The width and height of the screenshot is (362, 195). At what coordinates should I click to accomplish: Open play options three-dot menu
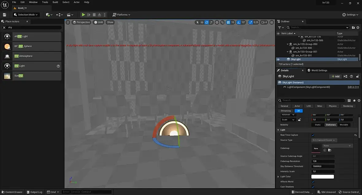(105, 14)
